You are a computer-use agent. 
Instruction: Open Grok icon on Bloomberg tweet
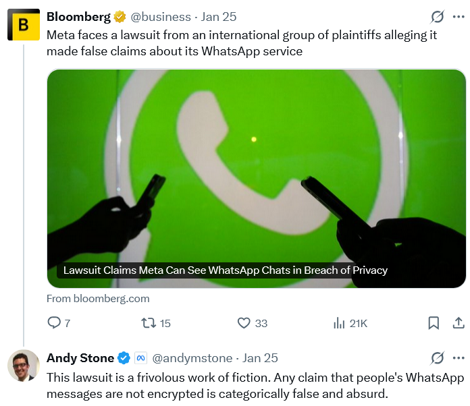tap(438, 17)
